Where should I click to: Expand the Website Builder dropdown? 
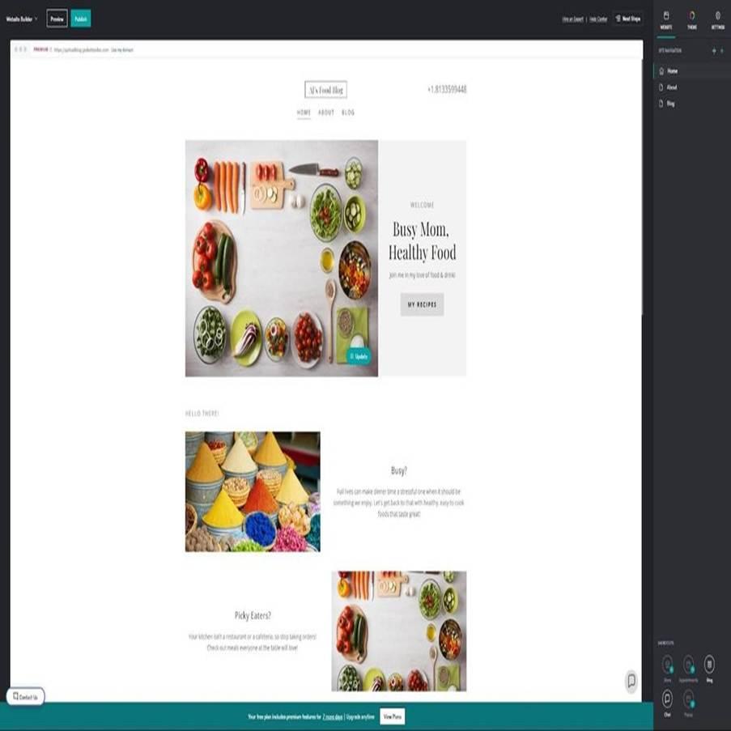coord(22,19)
